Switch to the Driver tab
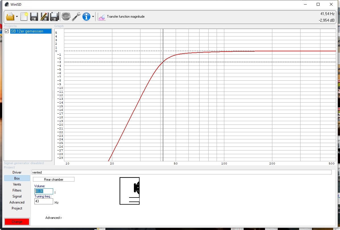 pyautogui.click(x=17, y=172)
